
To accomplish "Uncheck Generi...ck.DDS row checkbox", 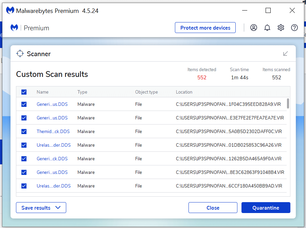I will point(24,159).
